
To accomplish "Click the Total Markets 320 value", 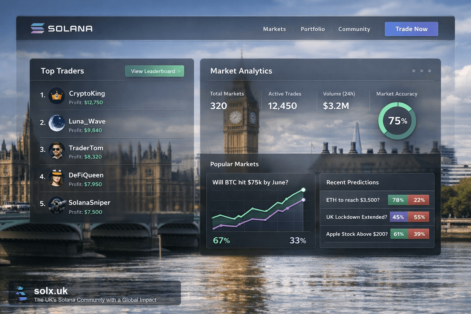I will pyautogui.click(x=219, y=106).
